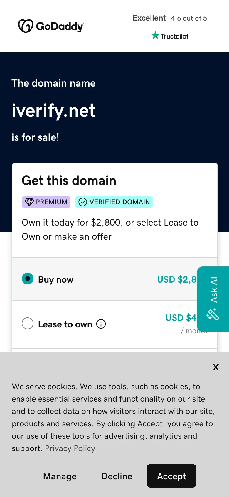Click the X to dismiss the cookie banner
229x497 pixels.
point(215,367)
